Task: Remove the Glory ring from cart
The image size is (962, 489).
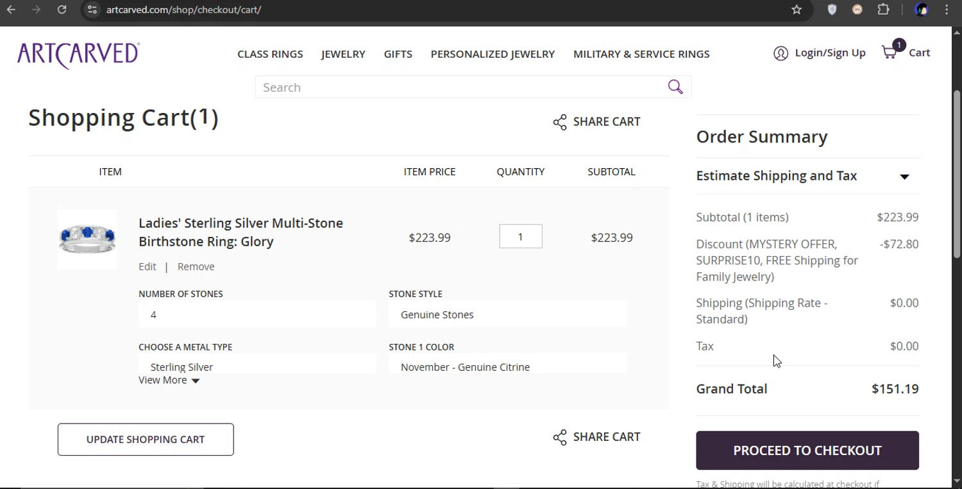Action: 196,266
